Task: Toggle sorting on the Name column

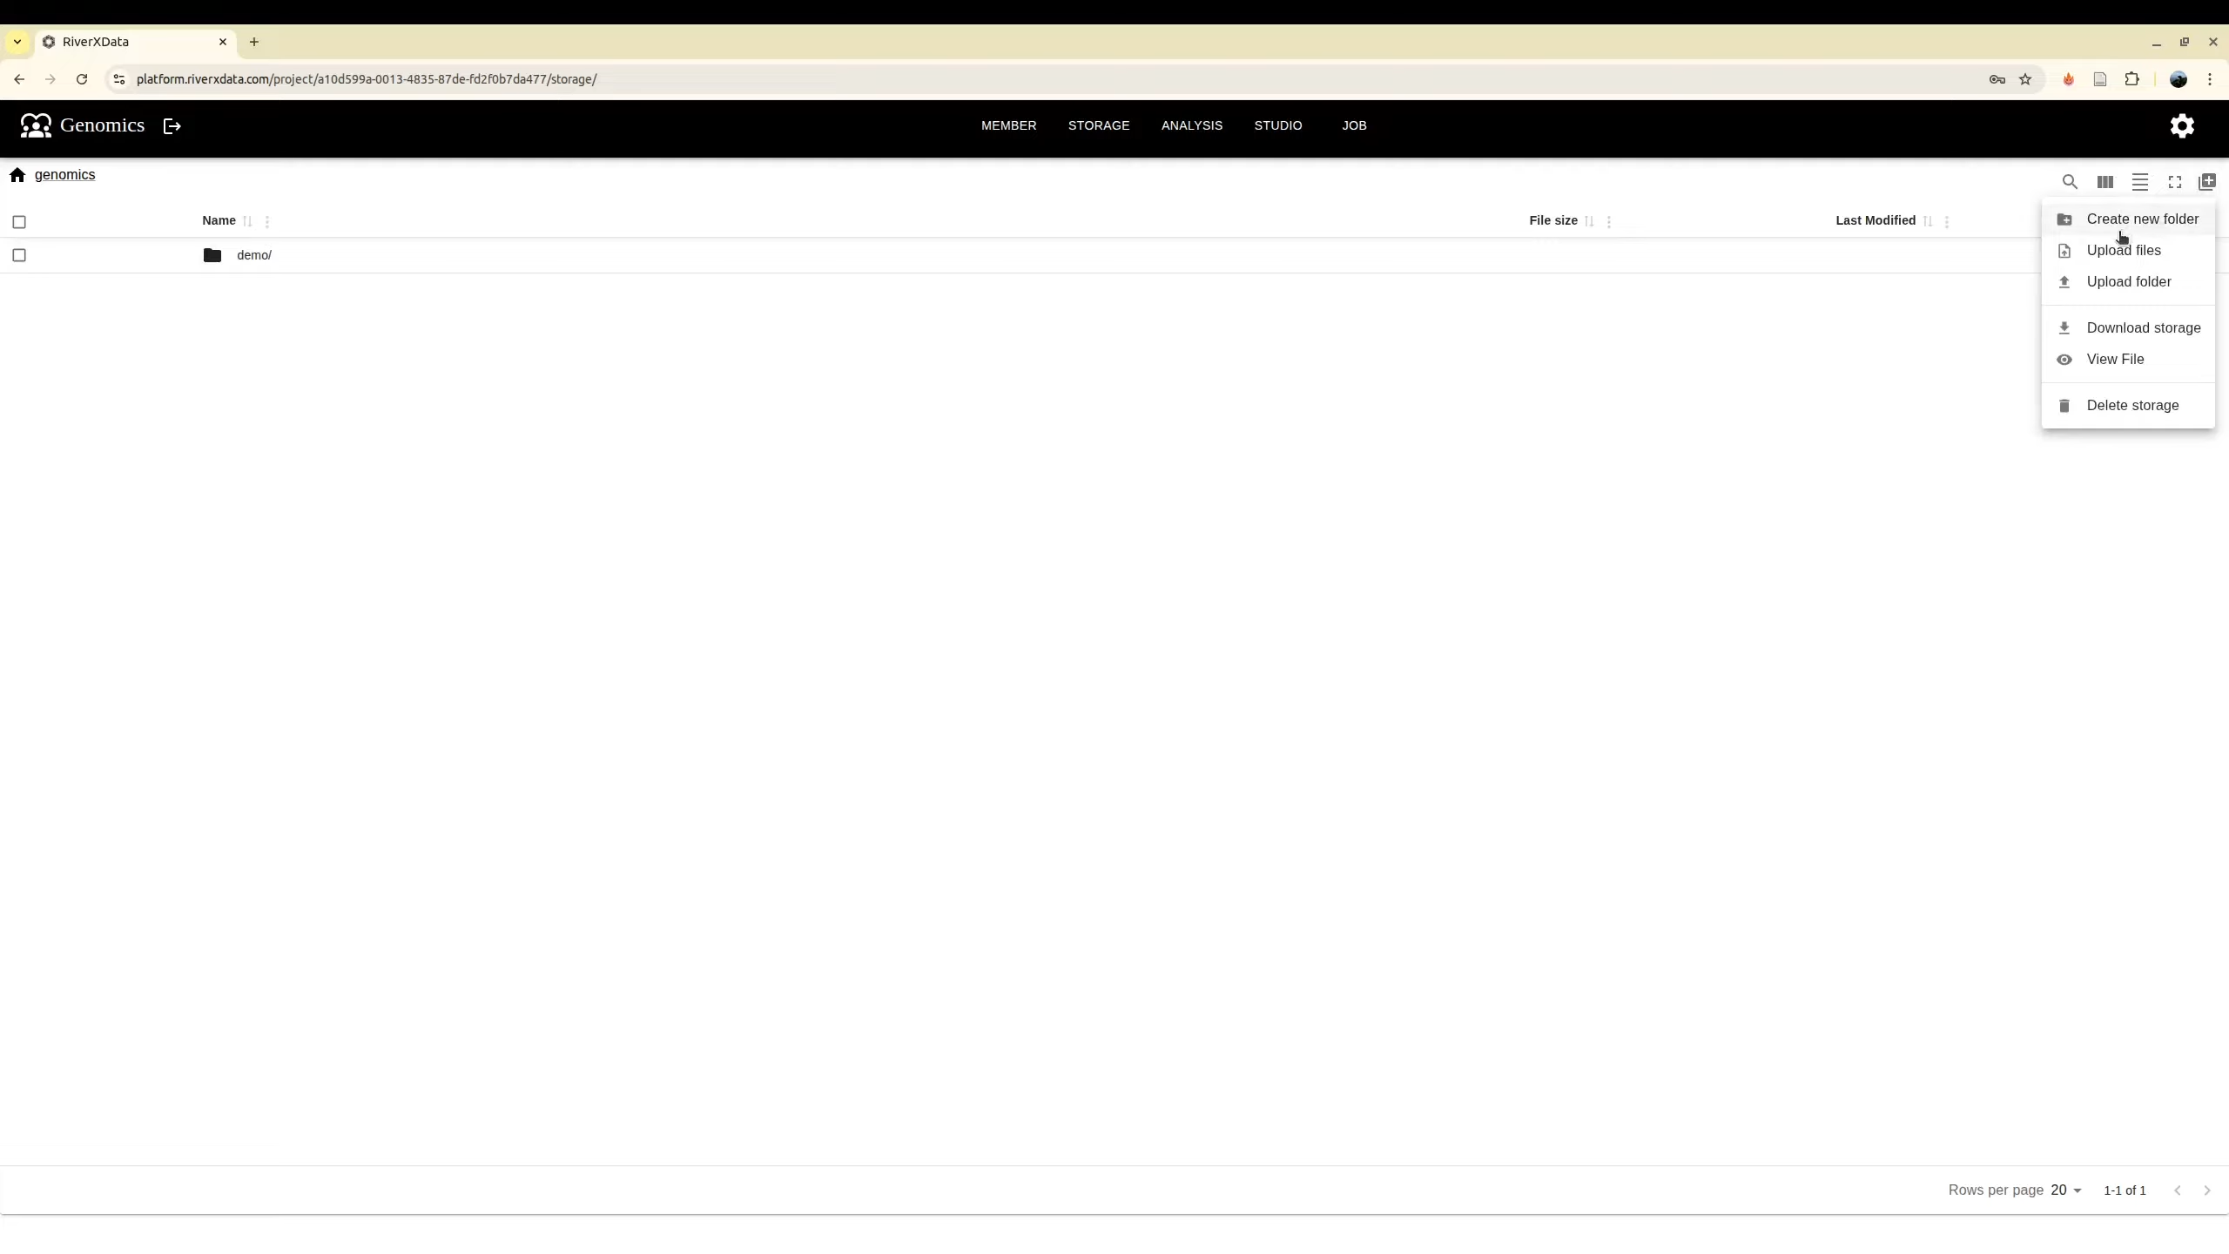Action: click(246, 222)
